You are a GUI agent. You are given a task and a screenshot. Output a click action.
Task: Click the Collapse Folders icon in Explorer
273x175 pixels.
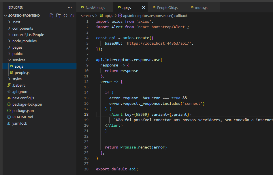point(72,16)
